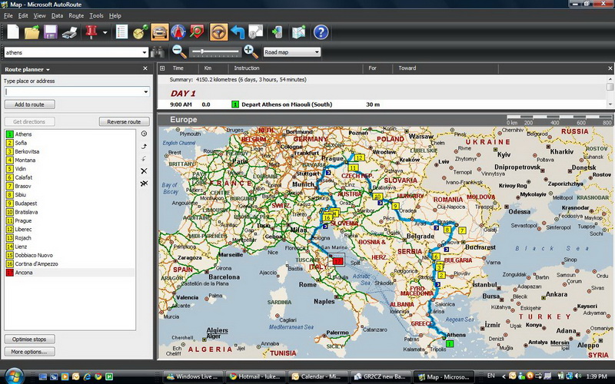This screenshot has width=615, height=384.
Task: Select the red pushpin tool
Action: (91, 32)
